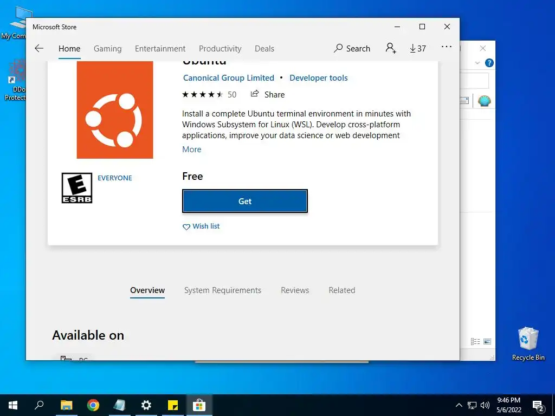Click the 50 ratings count

(232, 94)
